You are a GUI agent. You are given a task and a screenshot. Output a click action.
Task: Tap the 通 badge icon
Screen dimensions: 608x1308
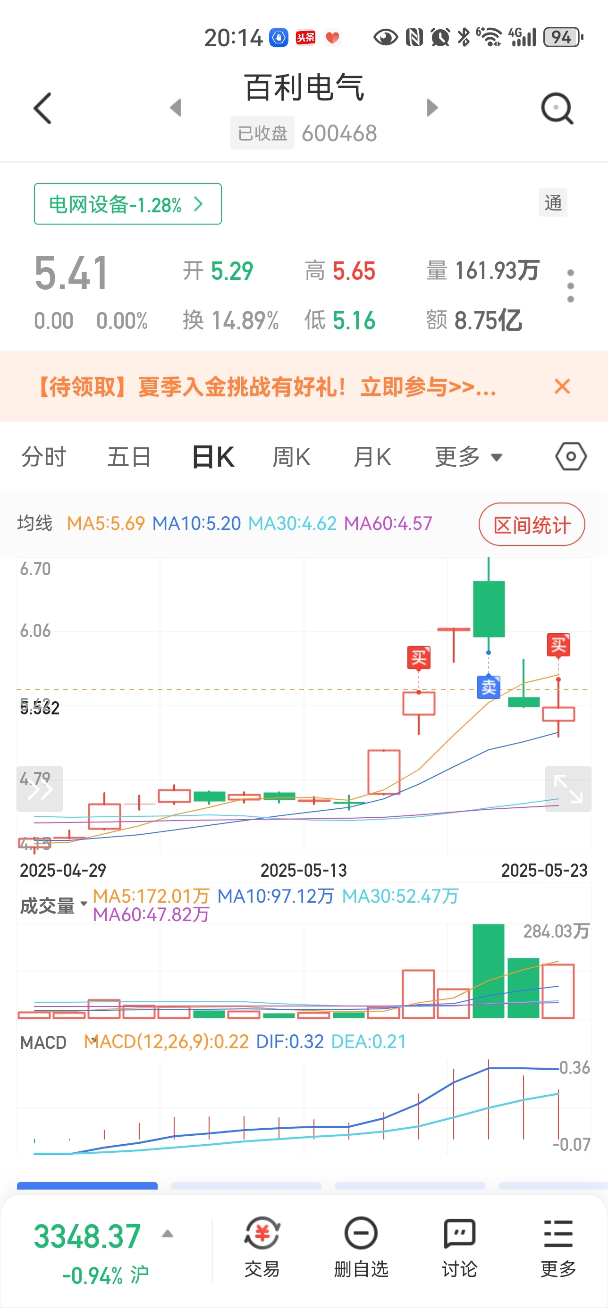[553, 202]
